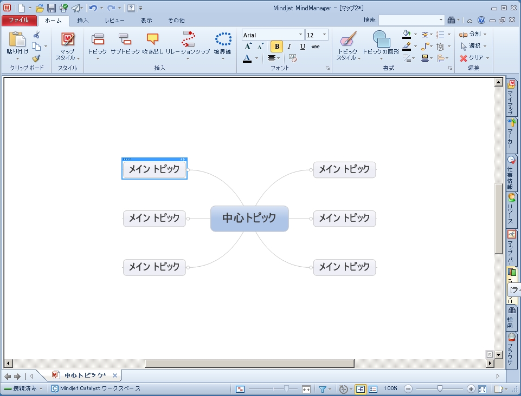Click the 分割 split button
The width and height of the screenshot is (521, 396).
473,34
